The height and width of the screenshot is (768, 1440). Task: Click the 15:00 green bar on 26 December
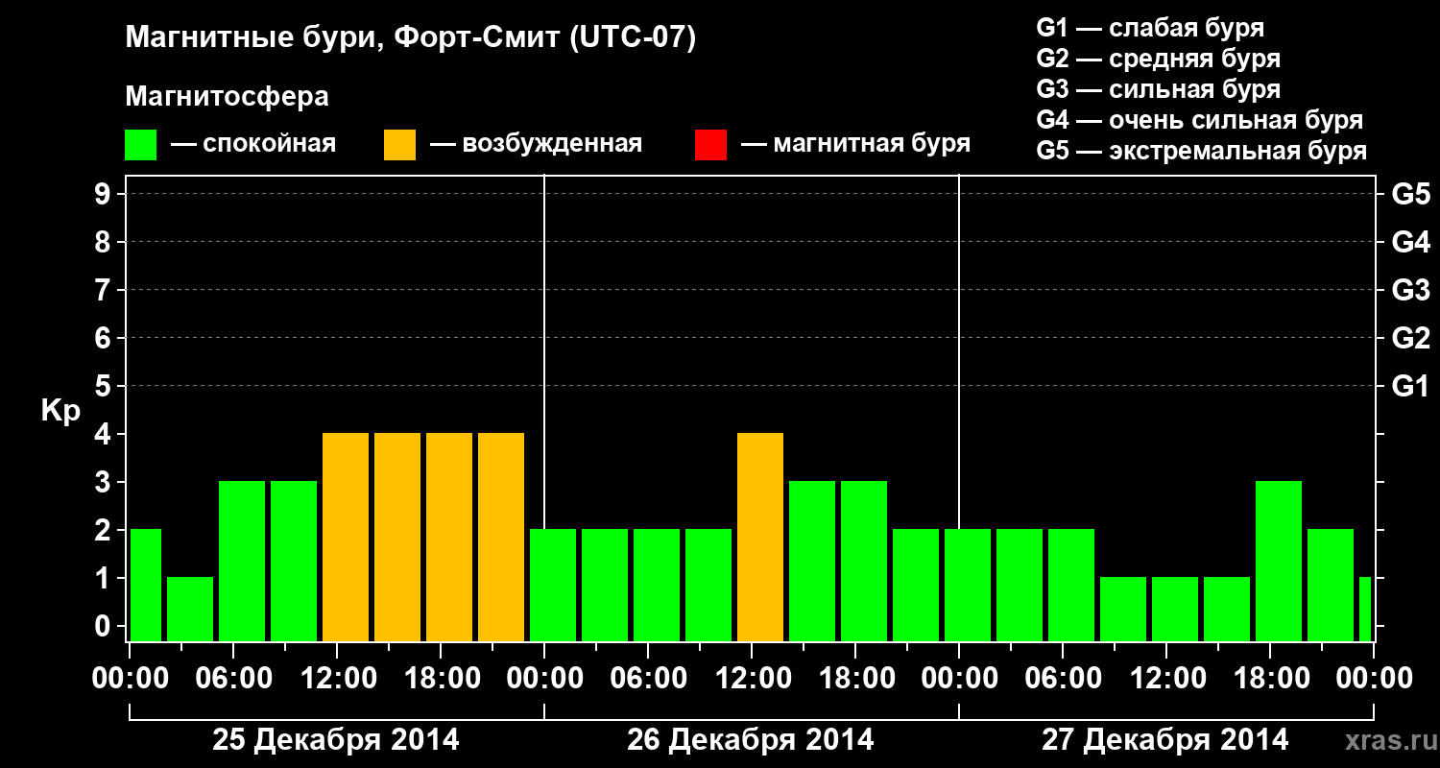coord(812,561)
